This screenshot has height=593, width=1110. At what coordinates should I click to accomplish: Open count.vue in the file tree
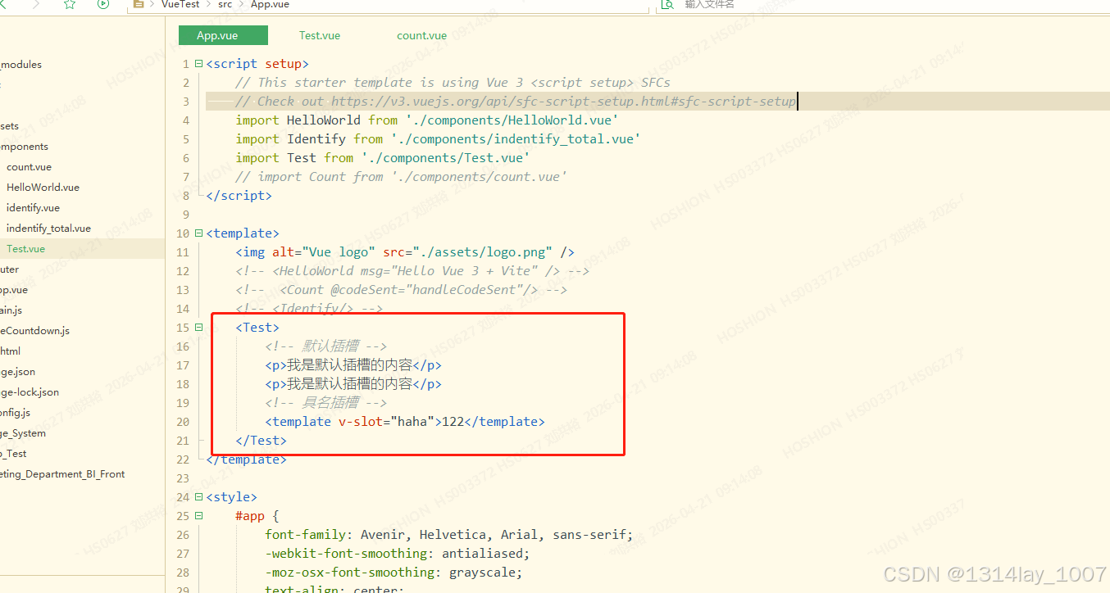click(x=29, y=167)
